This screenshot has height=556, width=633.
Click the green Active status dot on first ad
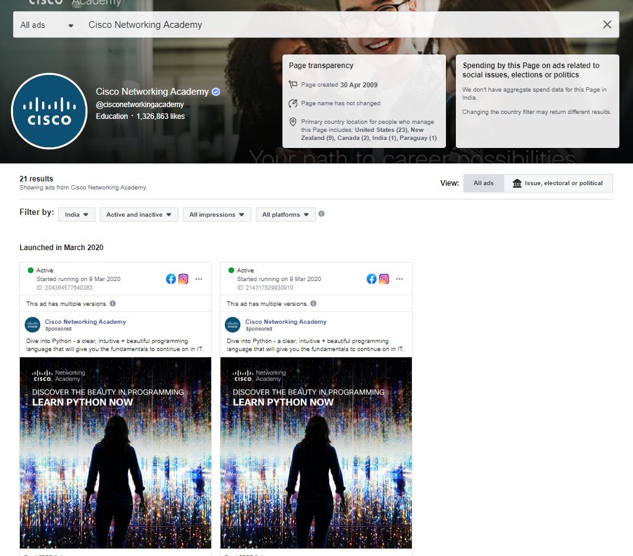coord(31,271)
